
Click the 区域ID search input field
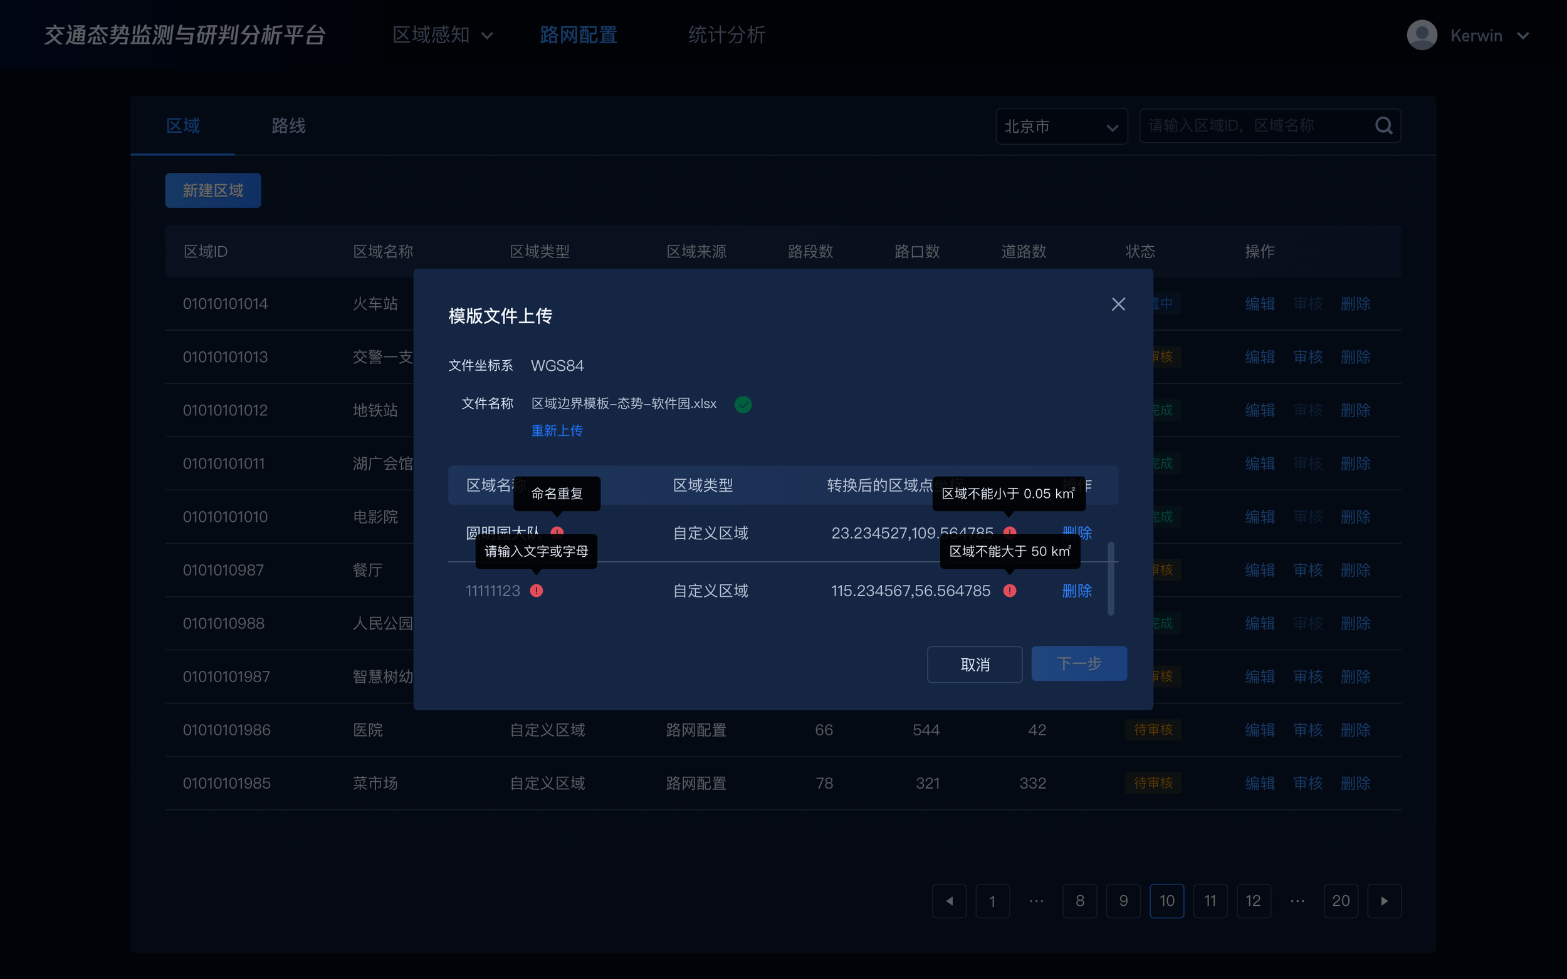point(1250,126)
